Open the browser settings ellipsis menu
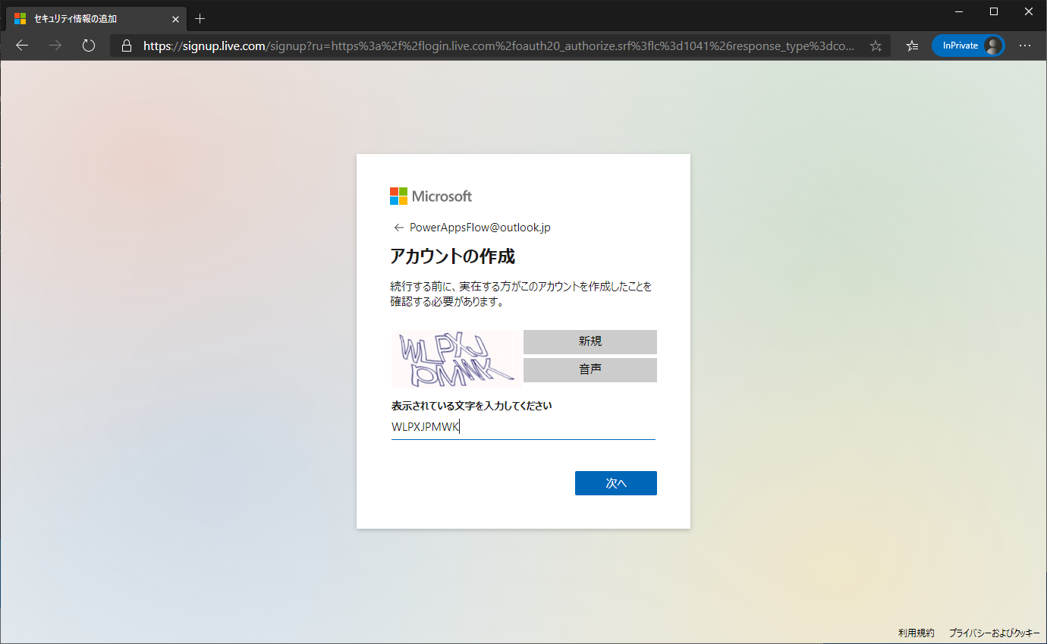The height and width of the screenshot is (644, 1047). (1025, 46)
